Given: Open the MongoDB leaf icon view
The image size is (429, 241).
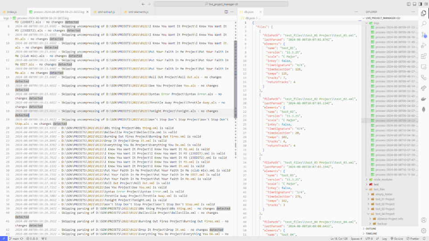Looking at the screenshot, I should (424, 110).
